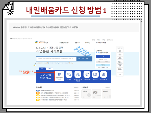Click the magnifier search icon
Image resolution: width=151 pixels, height=113 pixels.
90,59
